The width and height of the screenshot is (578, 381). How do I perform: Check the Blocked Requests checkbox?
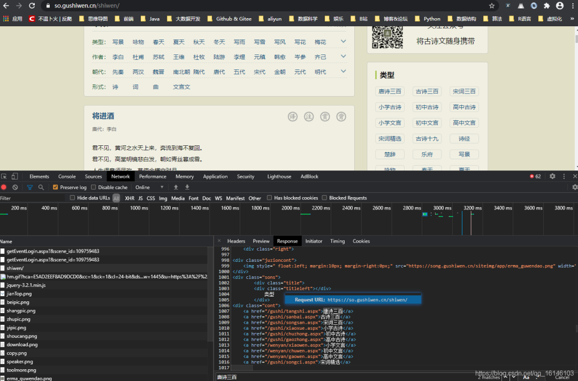[324, 198]
